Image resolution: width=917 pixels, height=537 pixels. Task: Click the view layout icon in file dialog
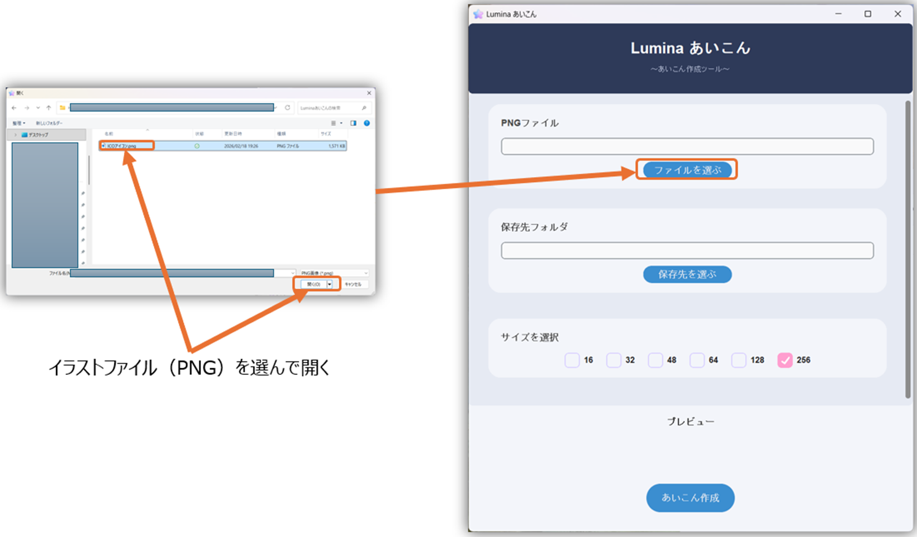(334, 123)
